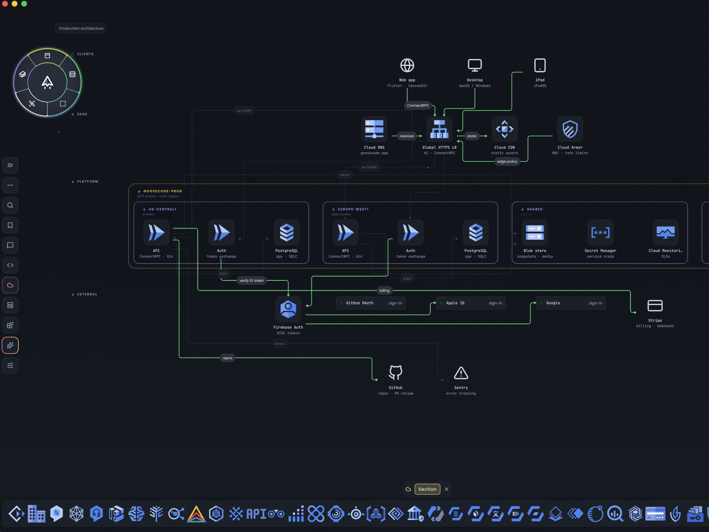
Task: Click the 'ConnectRPC' edge label
Action: click(418, 105)
